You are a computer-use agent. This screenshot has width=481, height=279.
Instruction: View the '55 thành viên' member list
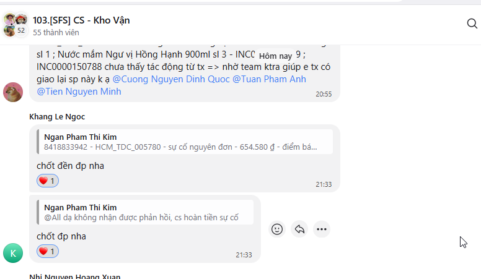[56, 32]
